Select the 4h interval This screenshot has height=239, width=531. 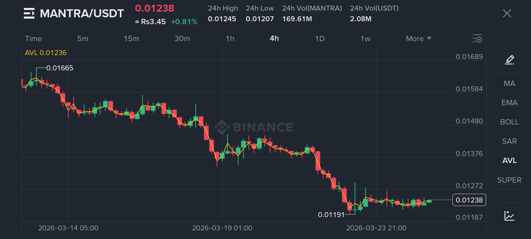274,39
